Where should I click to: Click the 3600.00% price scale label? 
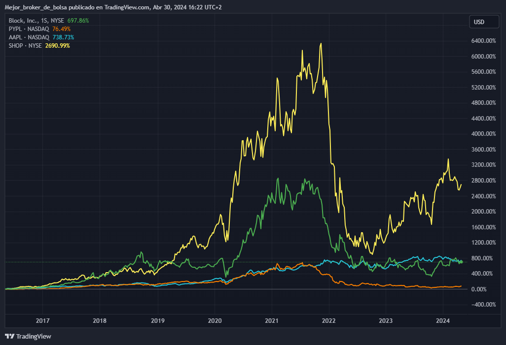[x=483, y=150]
